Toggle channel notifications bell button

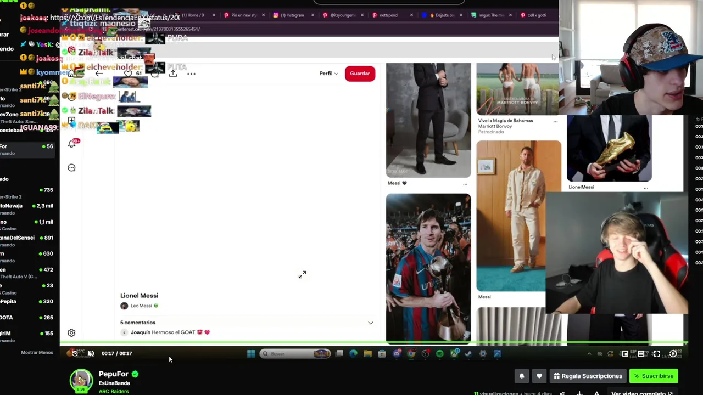522,376
